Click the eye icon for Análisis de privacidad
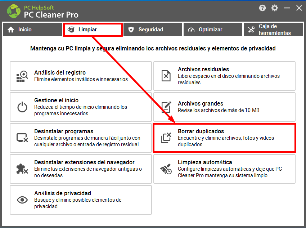 tap(22, 200)
